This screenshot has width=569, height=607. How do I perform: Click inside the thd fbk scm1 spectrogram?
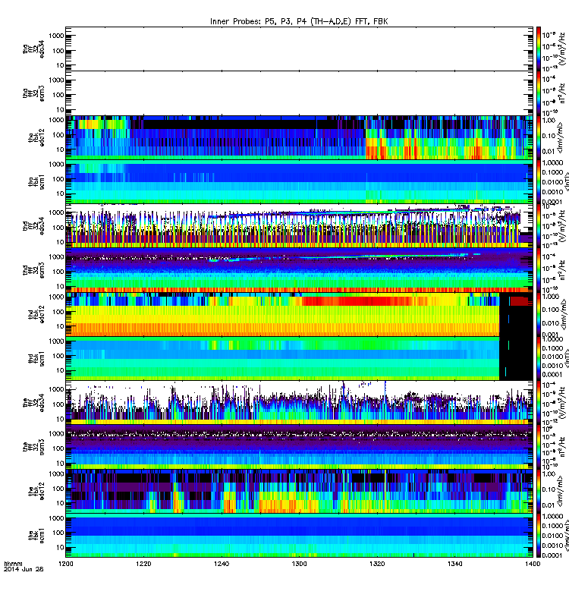pyautogui.click(x=299, y=358)
